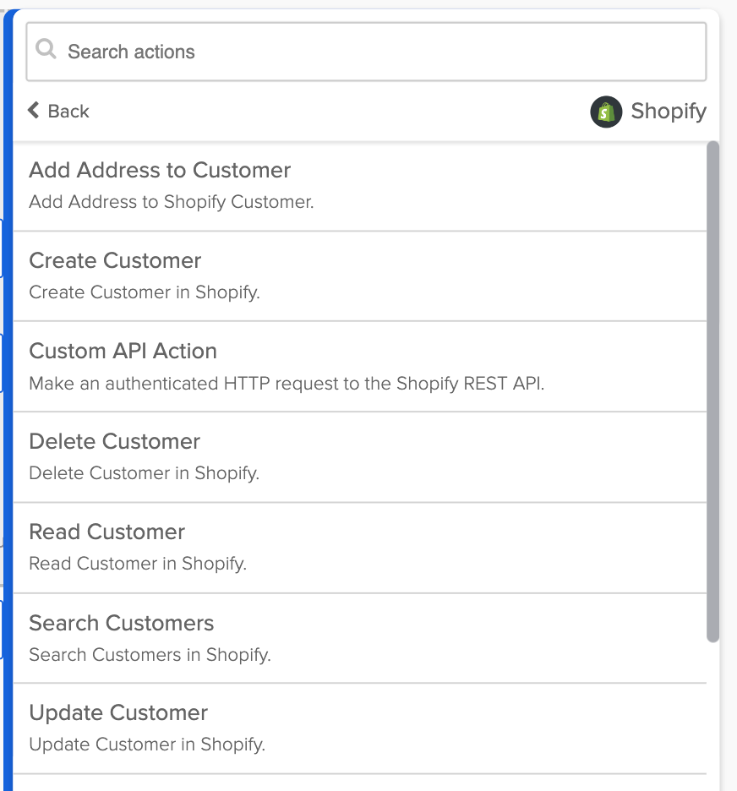Click the Back link

pos(68,111)
